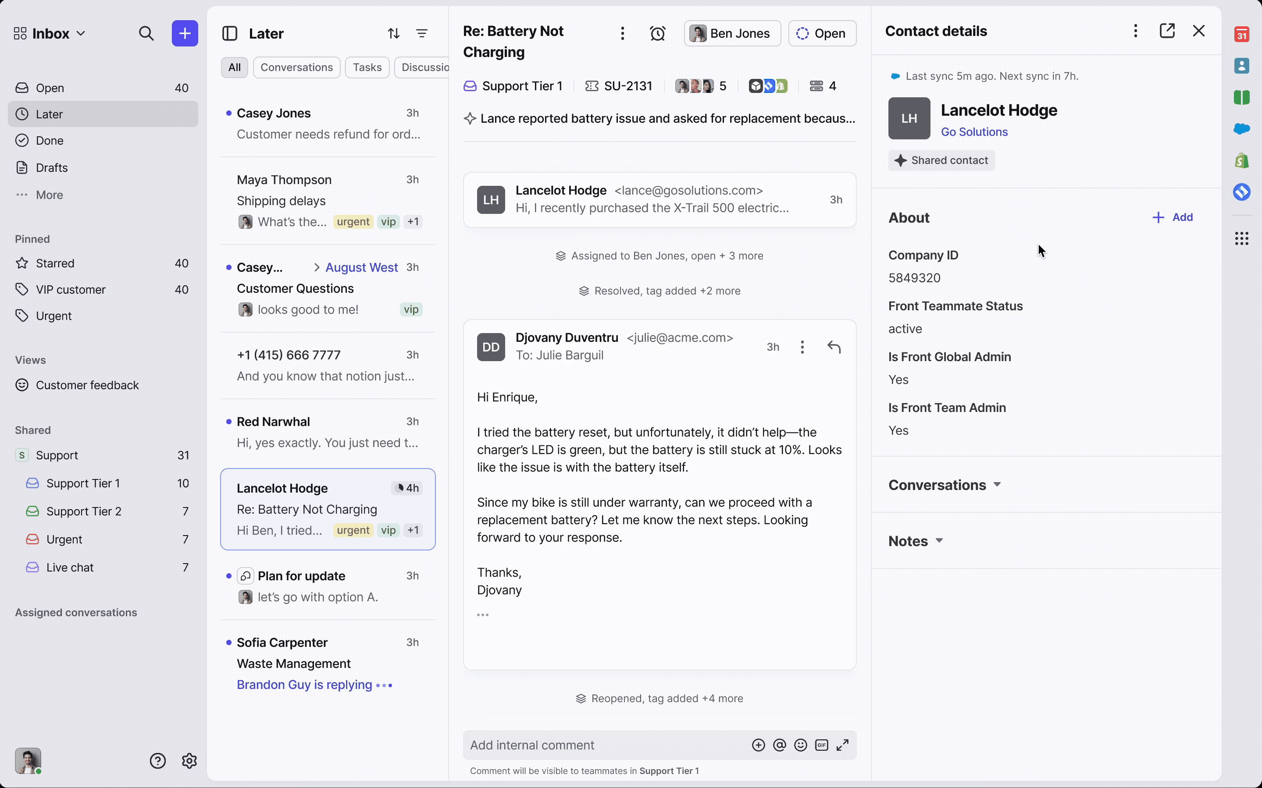The height and width of the screenshot is (788, 1262).
Task: Click the compose new message plus button
Action: tap(185, 33)
